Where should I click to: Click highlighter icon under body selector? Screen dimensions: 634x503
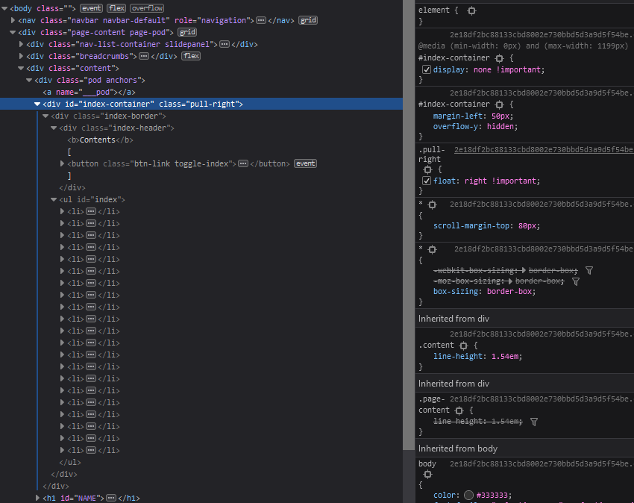pos(427,474)
